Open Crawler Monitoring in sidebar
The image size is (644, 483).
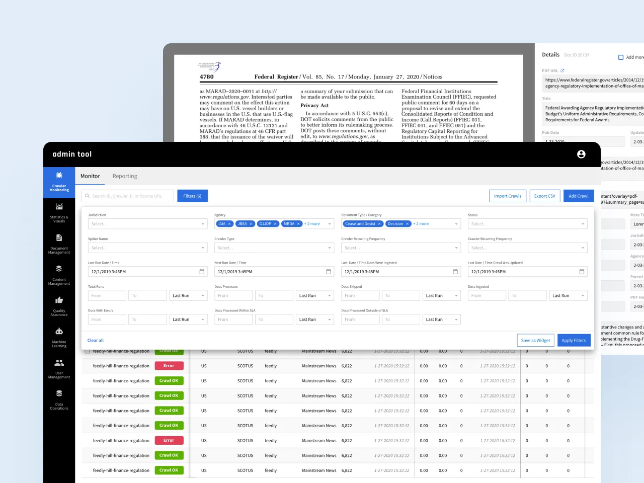(x=59, y=182)
